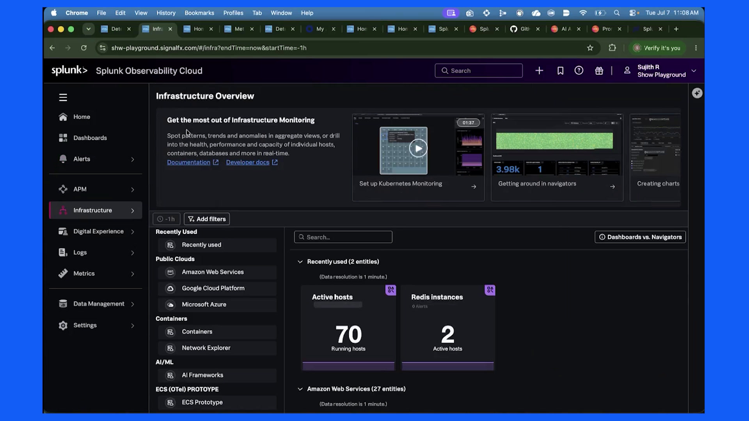Screen dimensions: 749x421
Task: Expand Digital Experience sidebar submenu
Action: pos(133,232)
